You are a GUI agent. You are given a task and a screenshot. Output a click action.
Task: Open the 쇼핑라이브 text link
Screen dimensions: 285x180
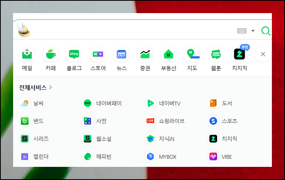point(172,121)
